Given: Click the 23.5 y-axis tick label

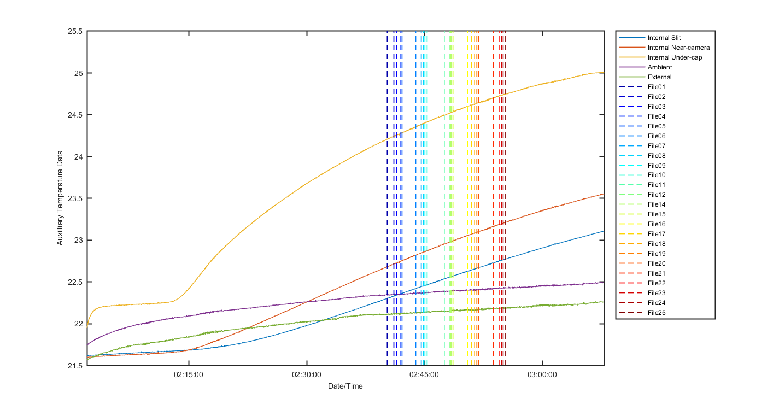Looking at the screenshot, I should [x=75, y=198].
